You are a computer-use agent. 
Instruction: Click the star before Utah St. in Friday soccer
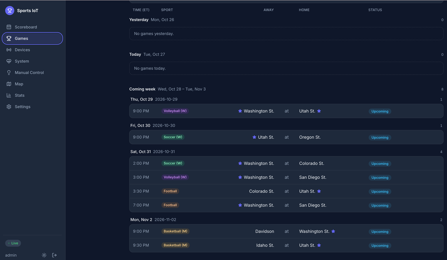tap(254, 137)
